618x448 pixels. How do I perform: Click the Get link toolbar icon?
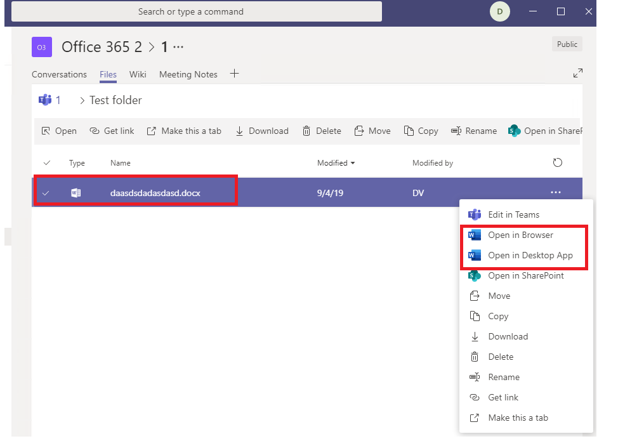pyautogui.click(x=94, y=131)
